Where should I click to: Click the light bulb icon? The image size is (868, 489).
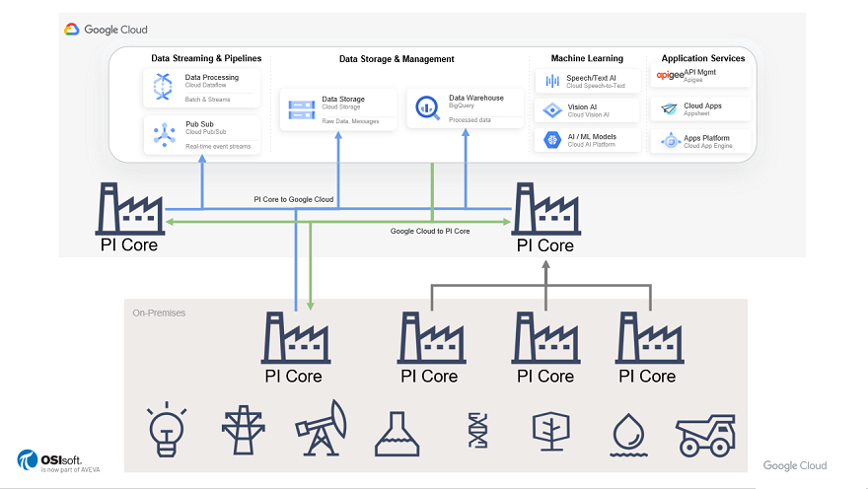pos(168,429)
